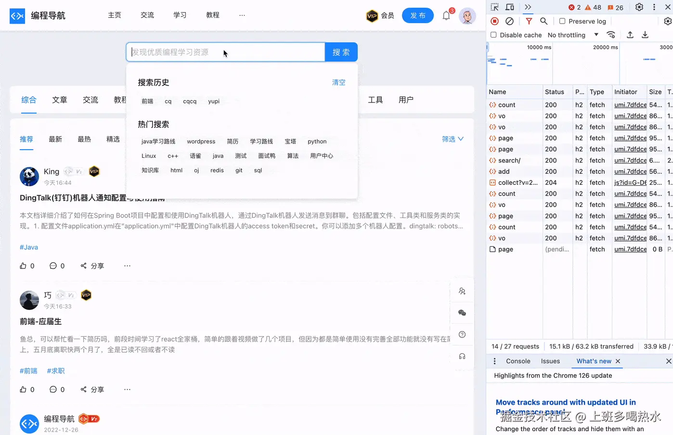Expand the 筛选 filter dropdown
Viewport: 673px width, 435px height.
coord(453,139)
